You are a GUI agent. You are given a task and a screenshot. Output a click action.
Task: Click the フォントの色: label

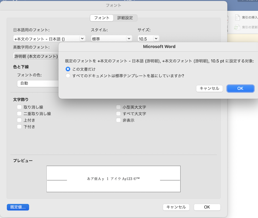29,75
